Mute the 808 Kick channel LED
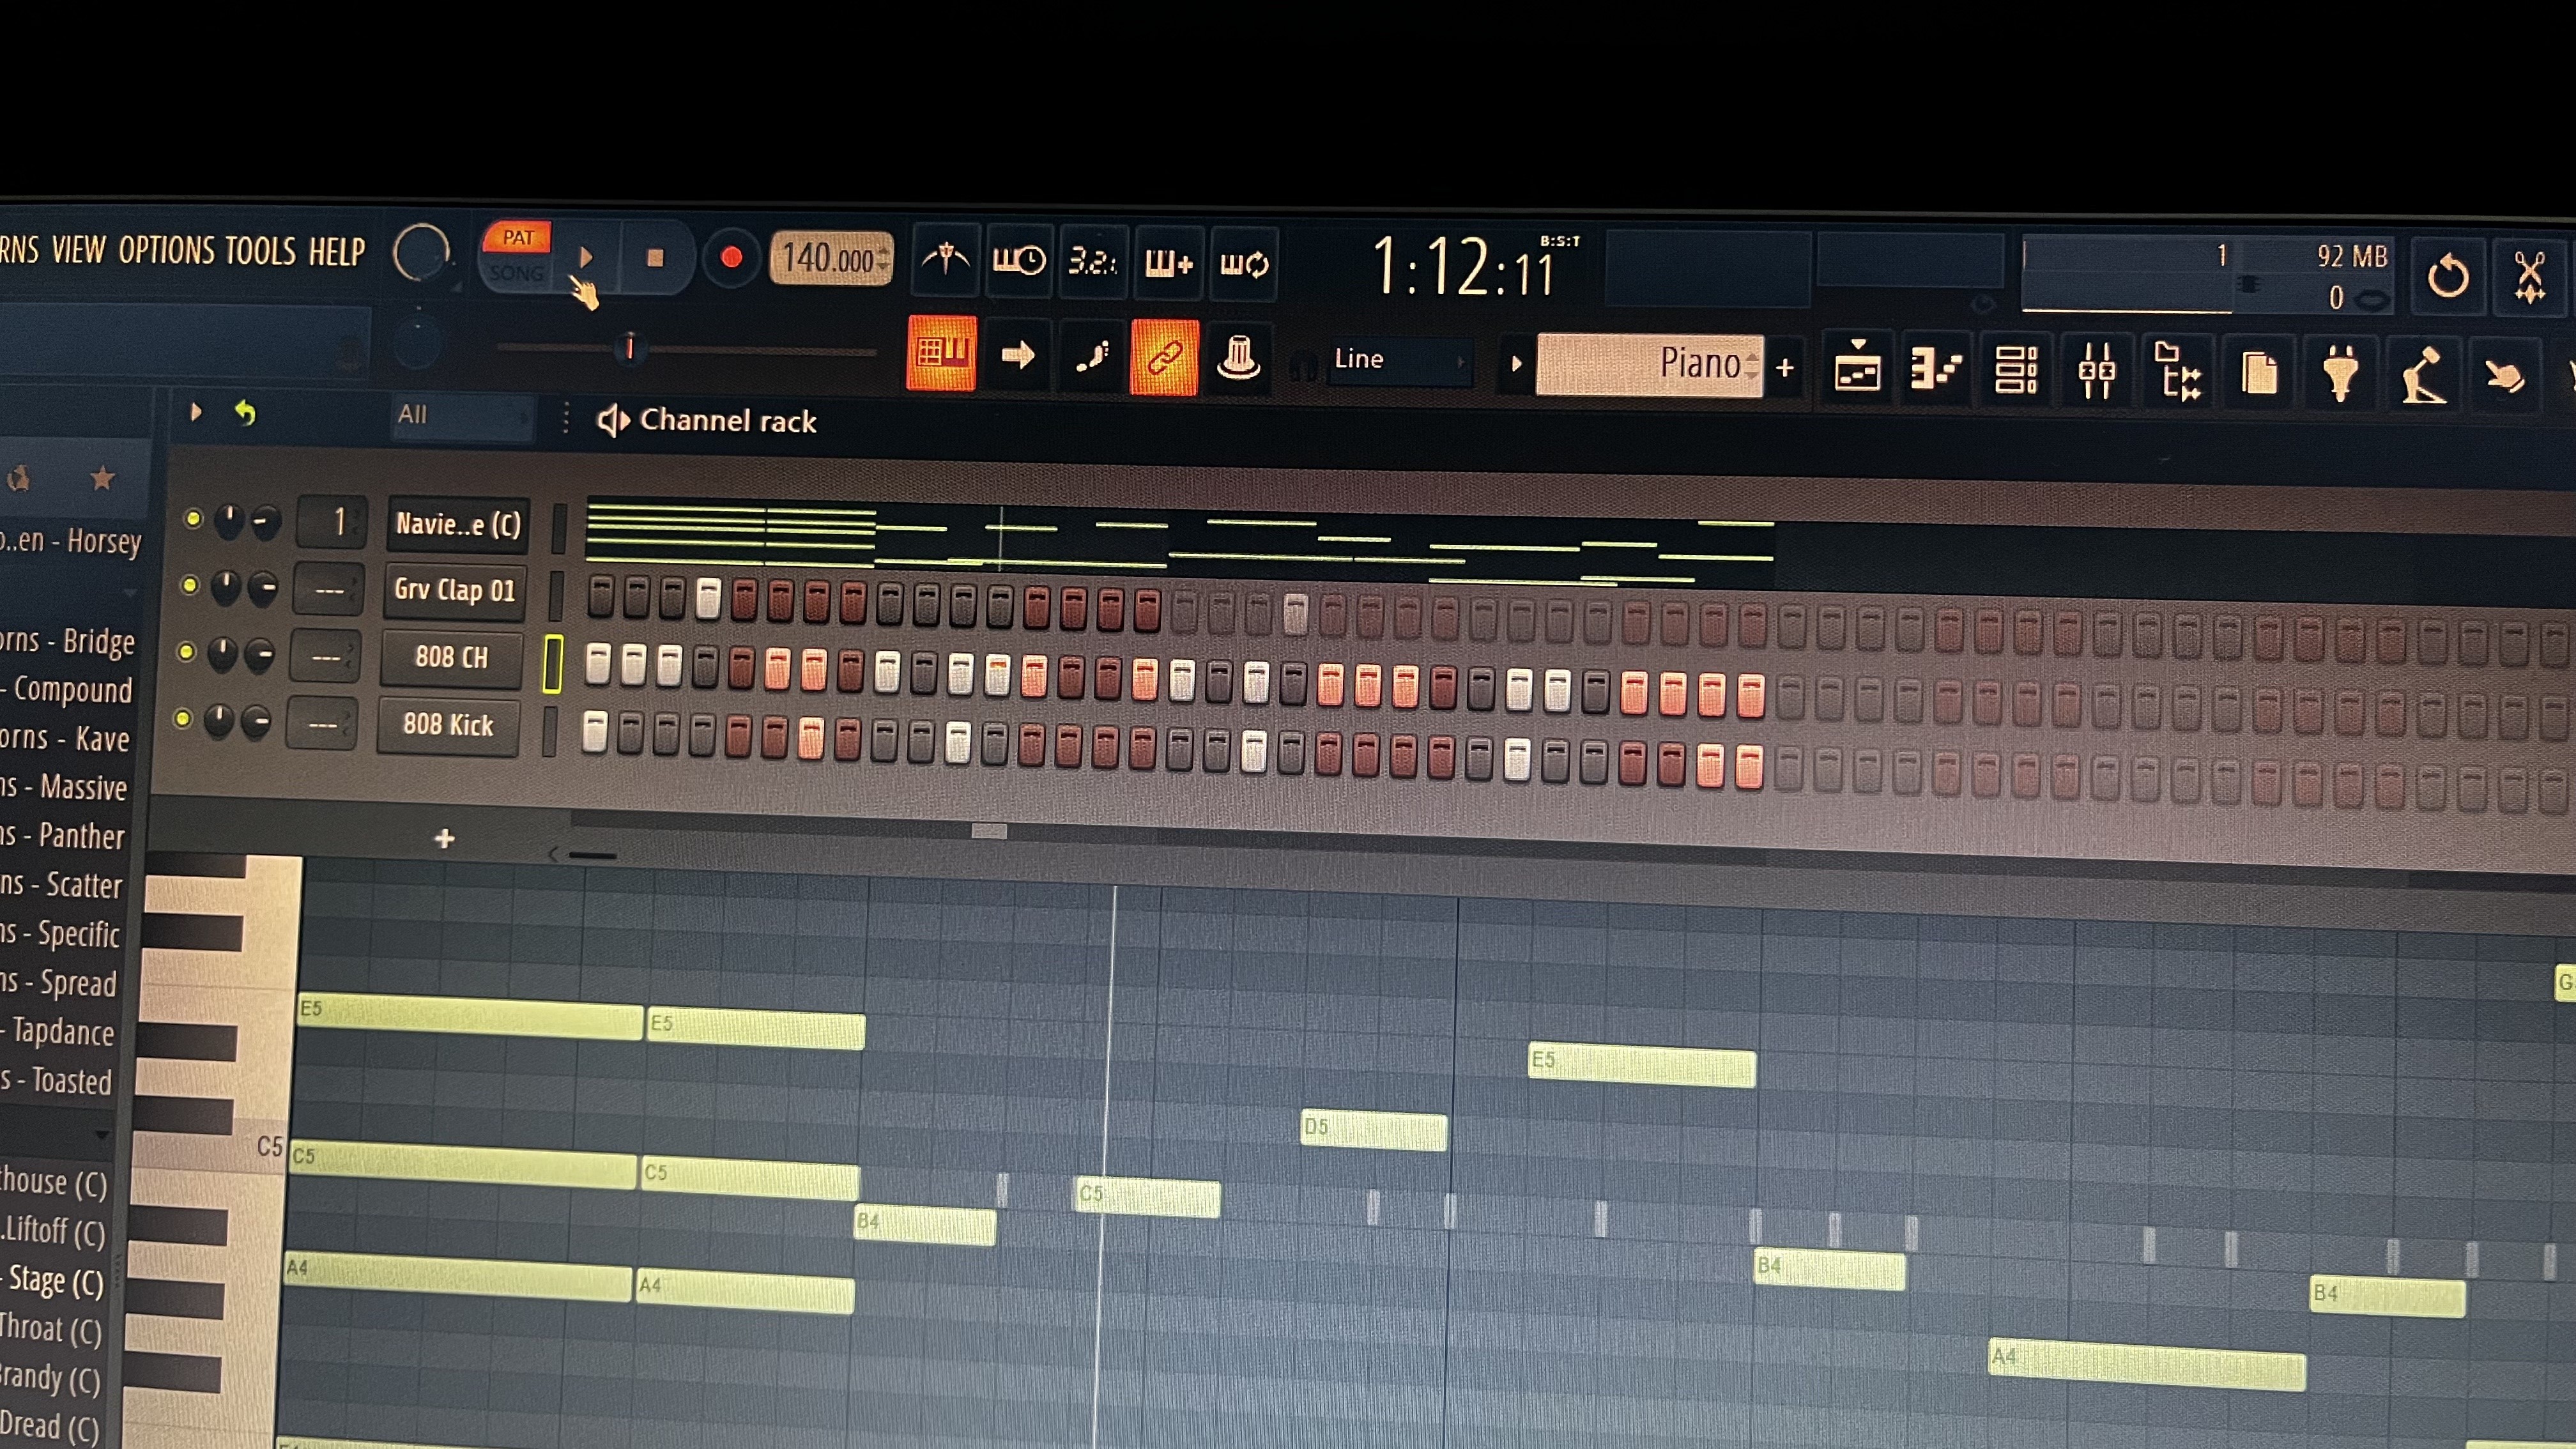 (x=182, y=719)
